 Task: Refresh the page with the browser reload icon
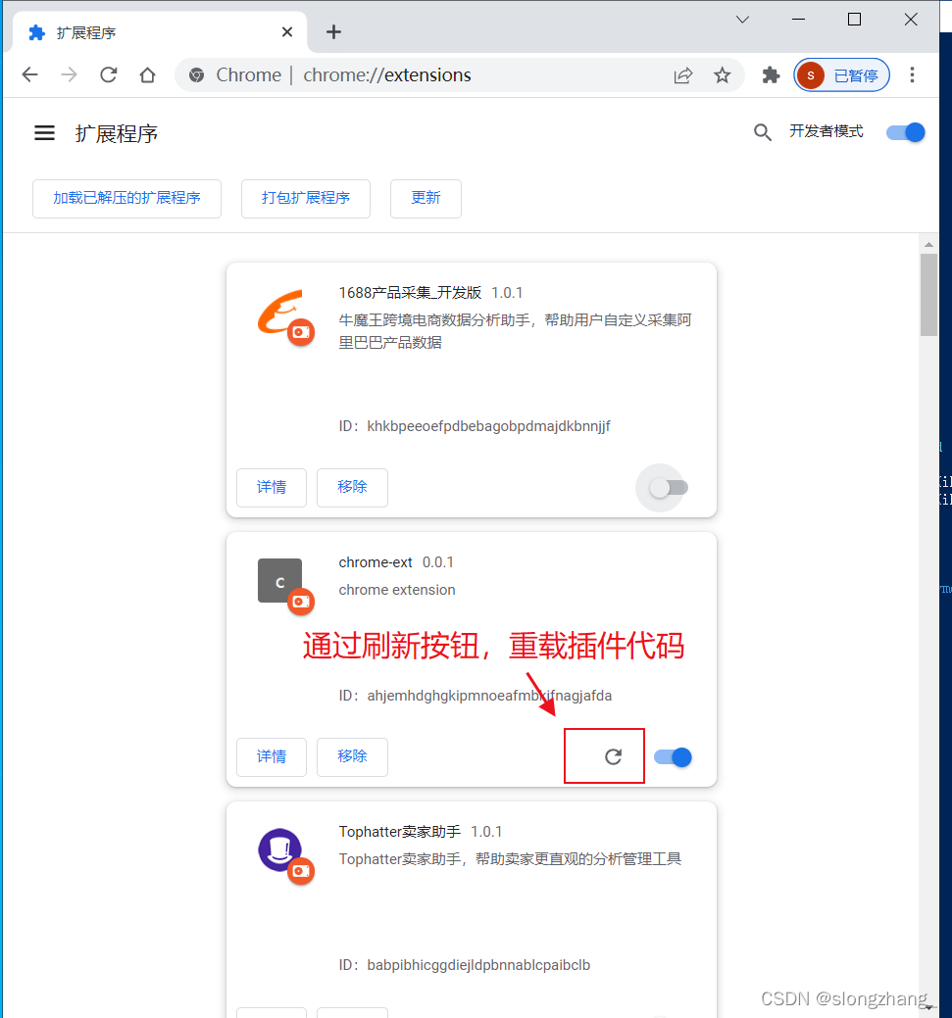(108, 74)
